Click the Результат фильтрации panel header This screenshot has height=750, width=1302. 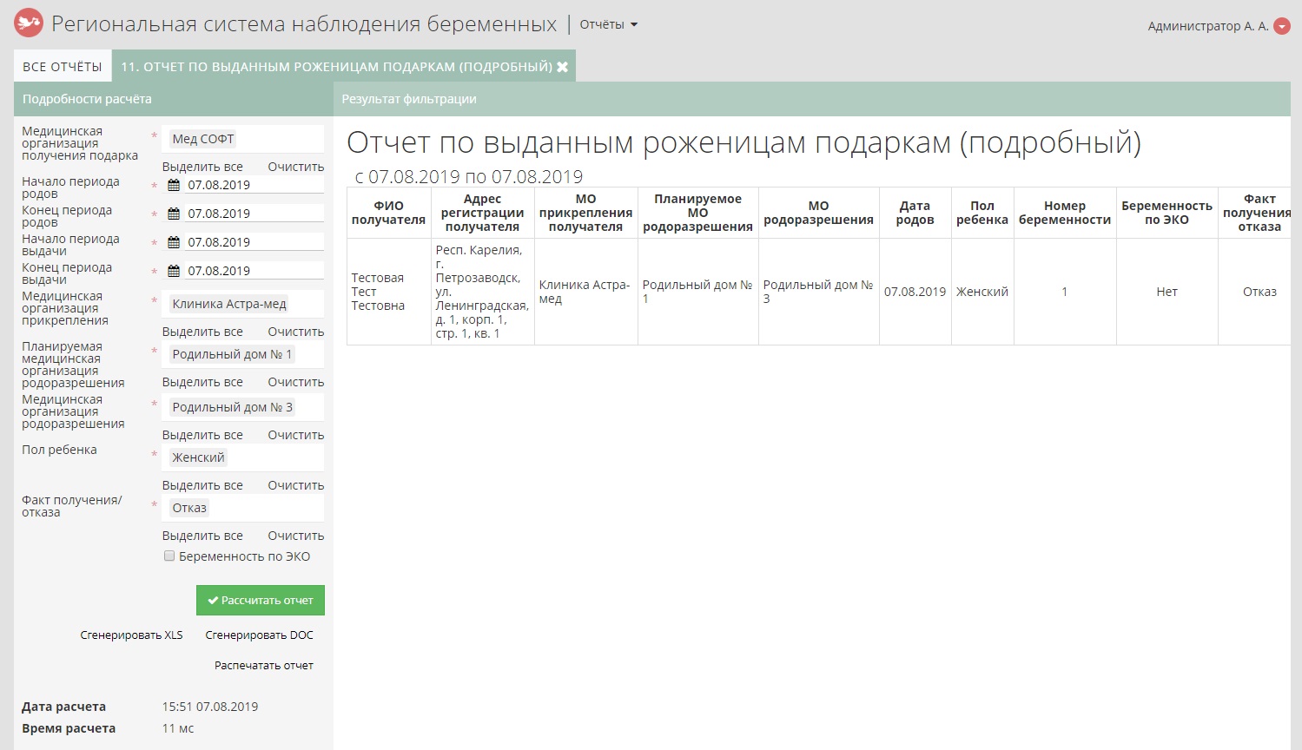click(x=812, y=99)
